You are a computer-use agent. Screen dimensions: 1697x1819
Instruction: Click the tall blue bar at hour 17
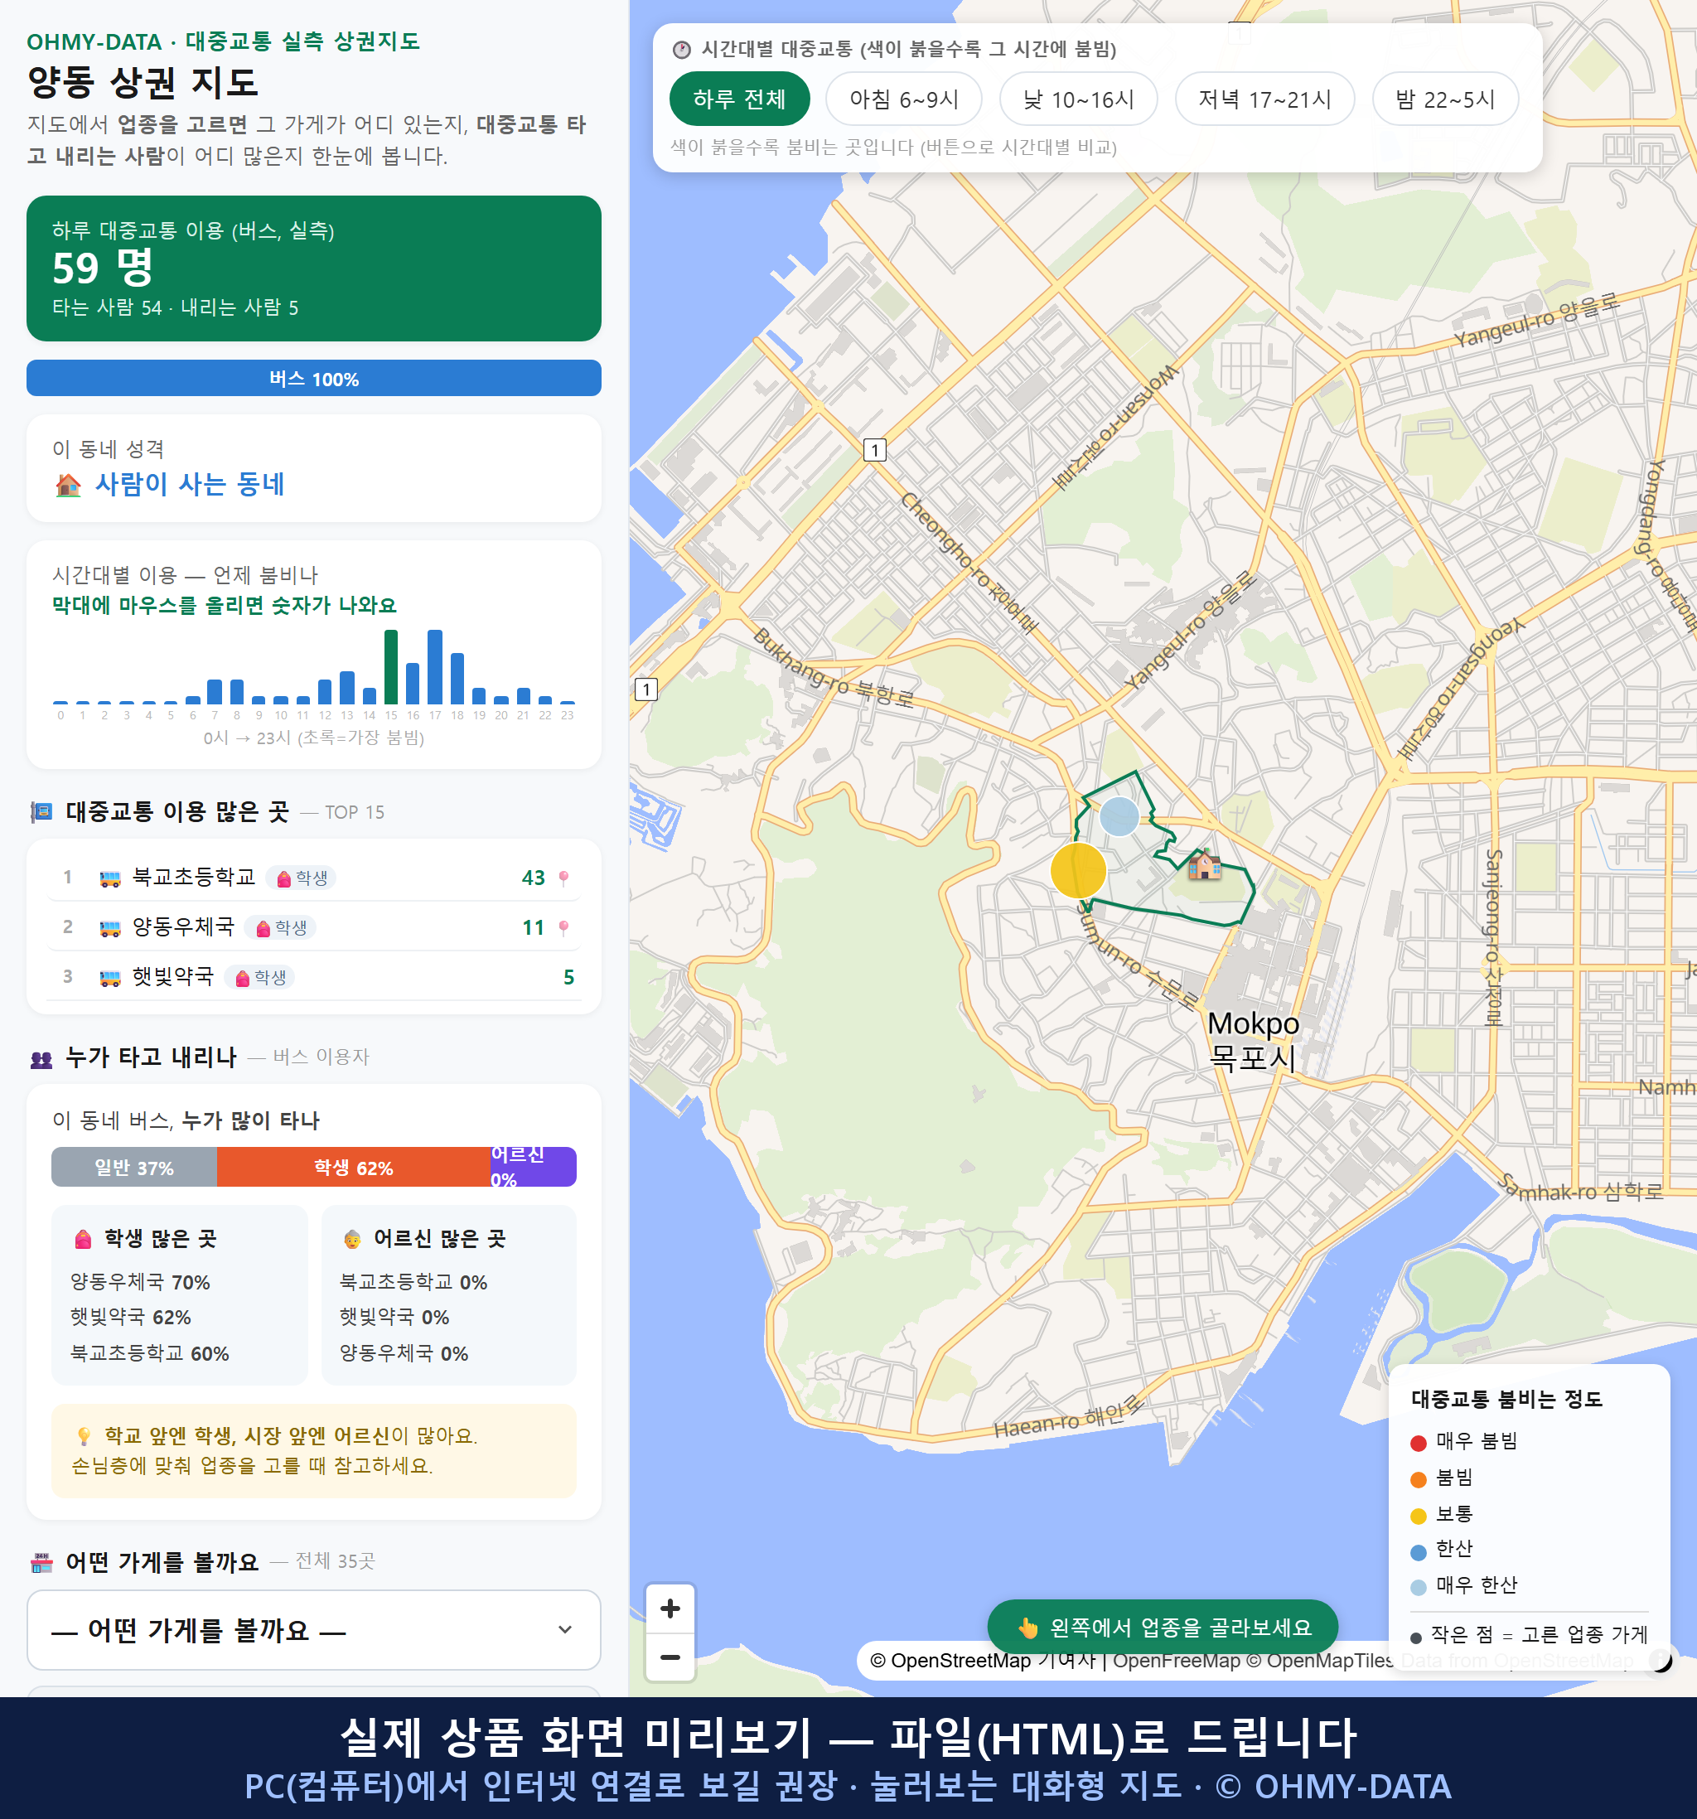(x=436, y=666)
